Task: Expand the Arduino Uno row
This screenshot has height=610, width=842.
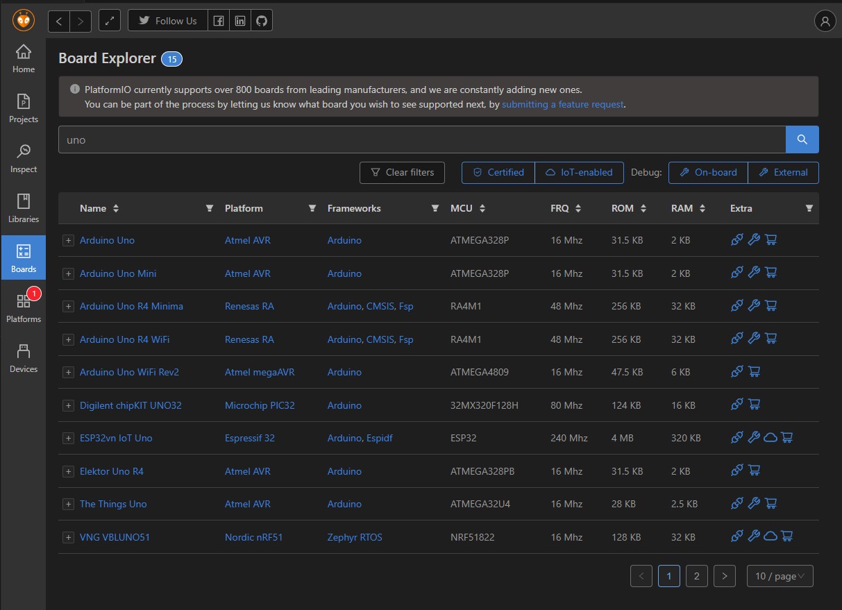Action: (68, 241)
